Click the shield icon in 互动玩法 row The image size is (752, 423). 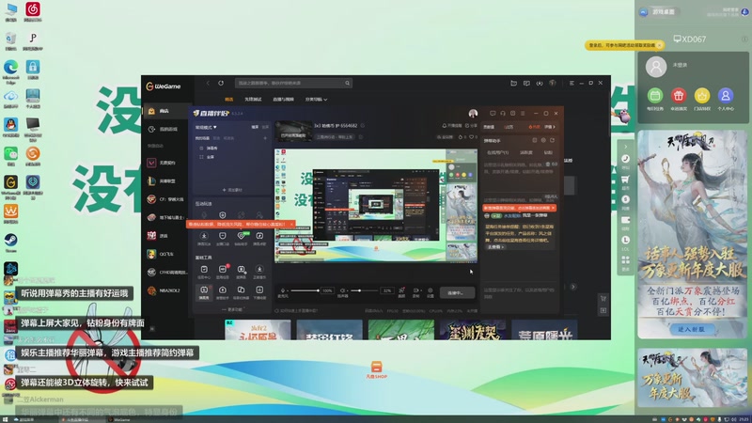pos(222,215)
